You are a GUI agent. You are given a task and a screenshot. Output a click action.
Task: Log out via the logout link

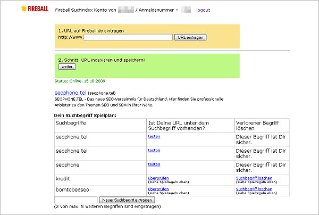203,10
